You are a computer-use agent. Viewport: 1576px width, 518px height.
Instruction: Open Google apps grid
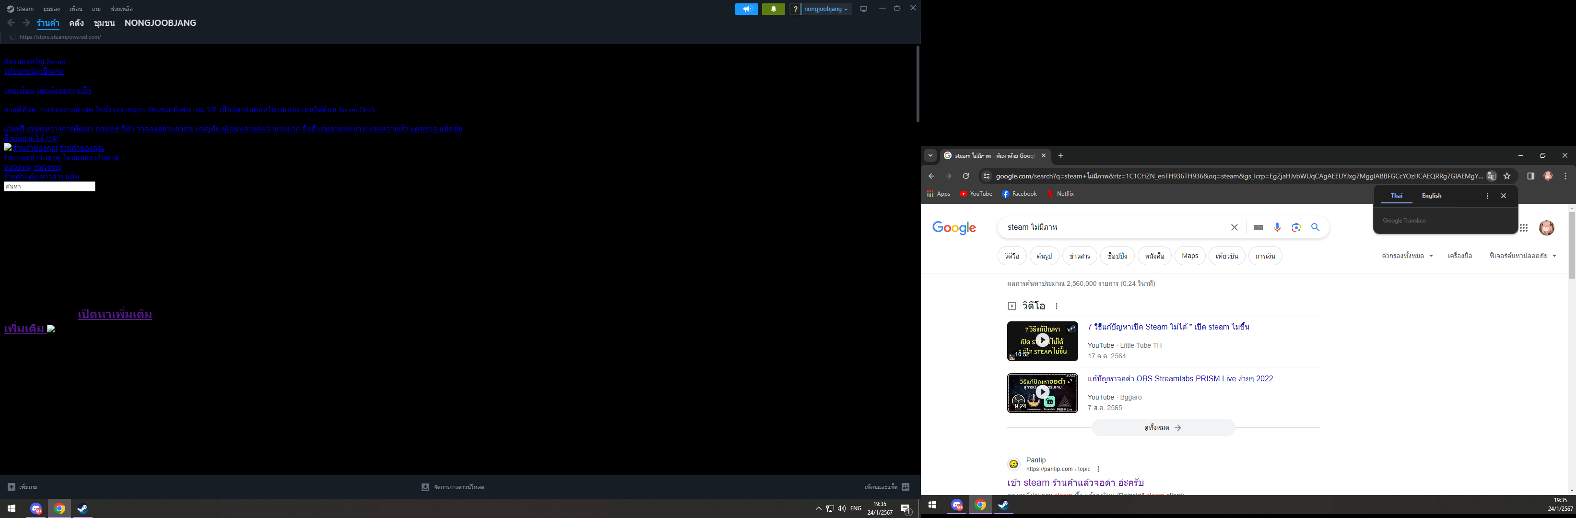(x=1524, y=227)
